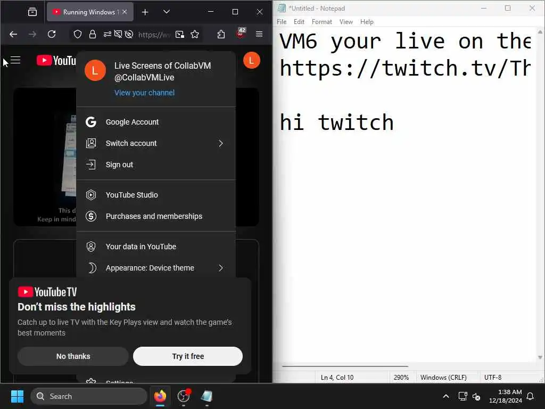Click the forward navigation arrow
The height and width of the screenshot is (409, 545).
tap(32, 34)
